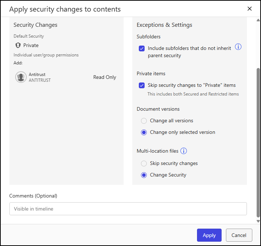This screenshot has height=246, width=261.
Task: Click the vertical scrollbar thumb
Action: coord(258,143)
